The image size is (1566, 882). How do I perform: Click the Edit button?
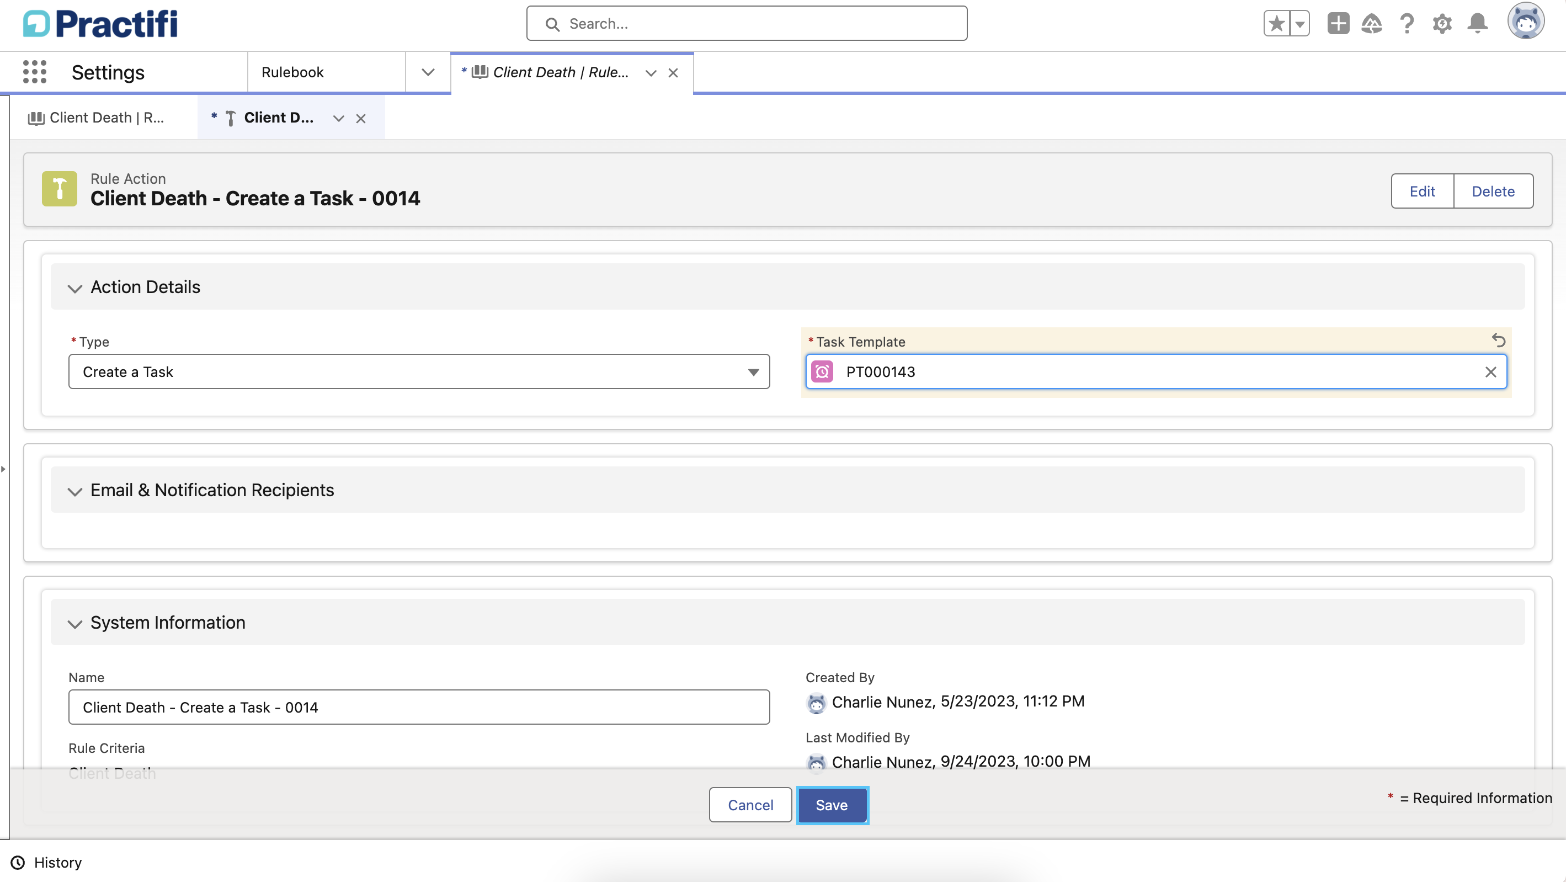click(1422, 191)
